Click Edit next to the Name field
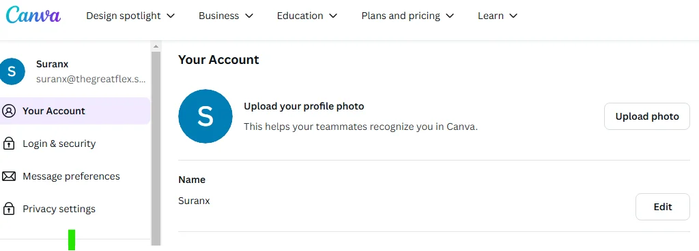 (x=662, y=207)
